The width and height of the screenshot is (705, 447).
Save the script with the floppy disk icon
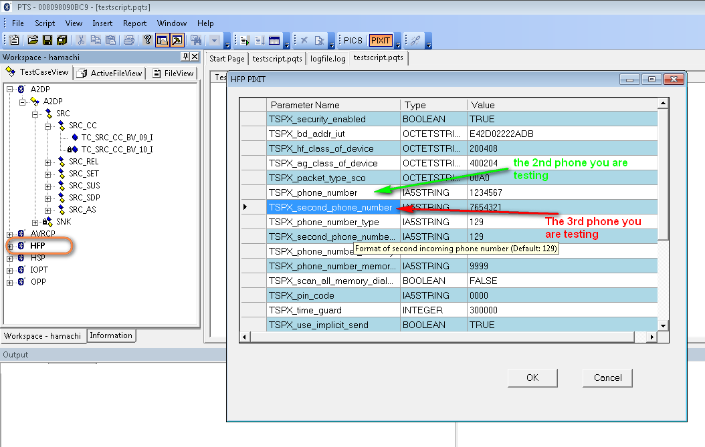tap(47, 41)
